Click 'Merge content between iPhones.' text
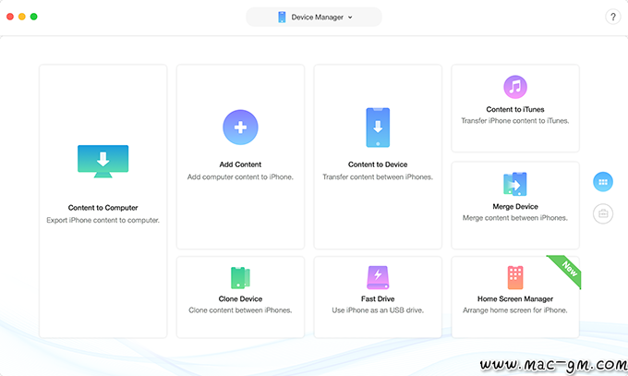Screen dimensions: 628x376 coord(515,218)
